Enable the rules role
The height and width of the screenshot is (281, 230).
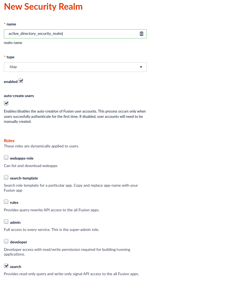6,201
